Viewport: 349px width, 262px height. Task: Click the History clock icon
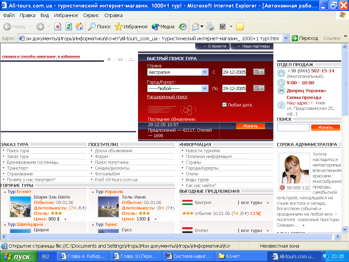point(183,27)
